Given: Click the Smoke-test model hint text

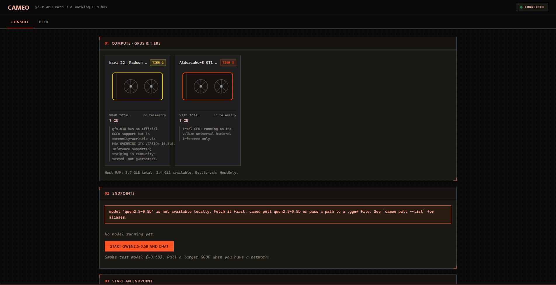Looking at the screenshot, I should coord(187,257).
